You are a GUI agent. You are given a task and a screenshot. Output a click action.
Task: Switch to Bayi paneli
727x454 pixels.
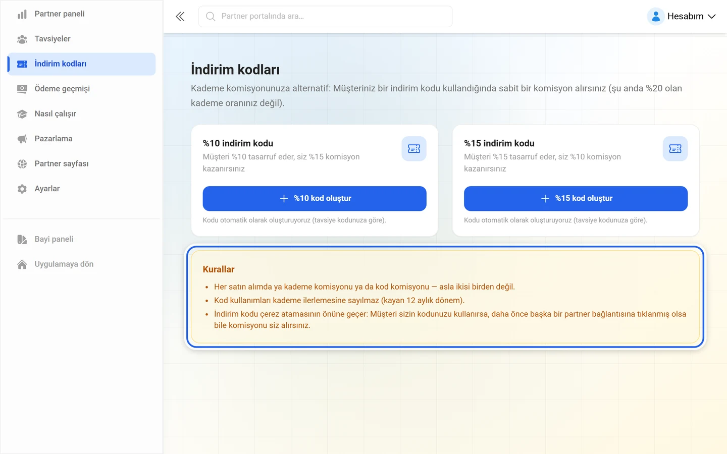coord(82,239)
